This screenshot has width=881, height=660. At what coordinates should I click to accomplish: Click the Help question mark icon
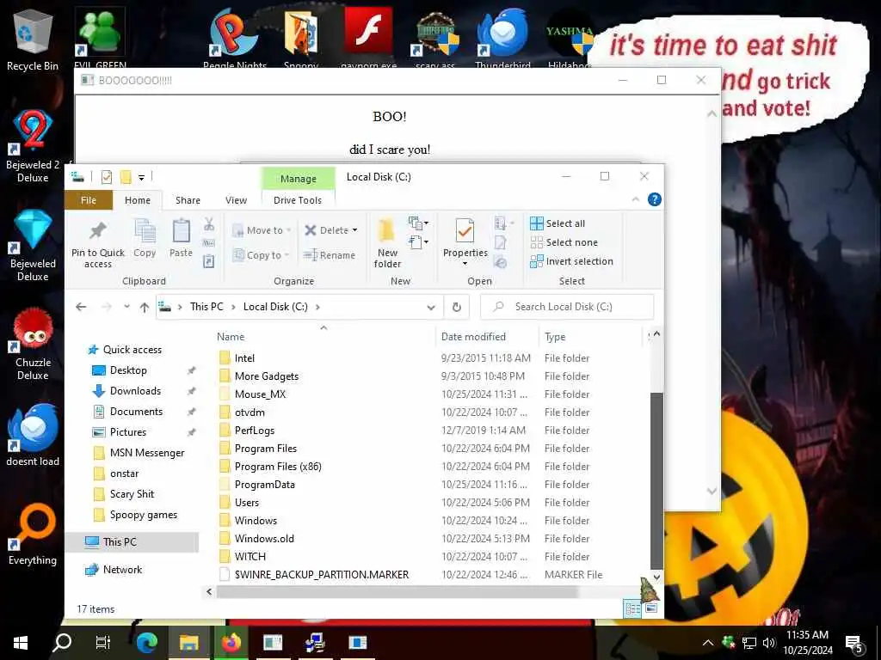pos(654,199)
